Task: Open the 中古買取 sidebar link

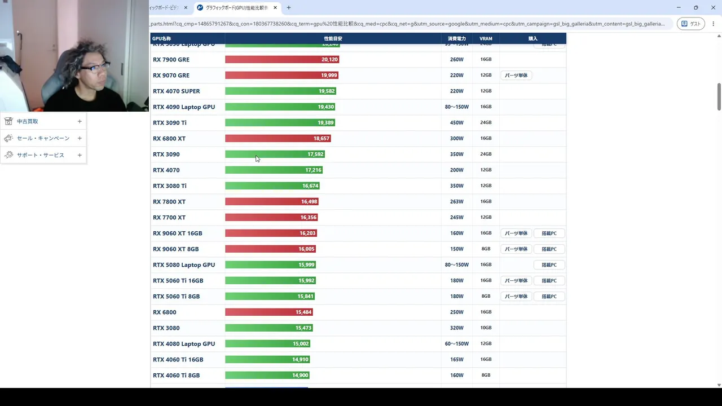Action: (28, 122)
